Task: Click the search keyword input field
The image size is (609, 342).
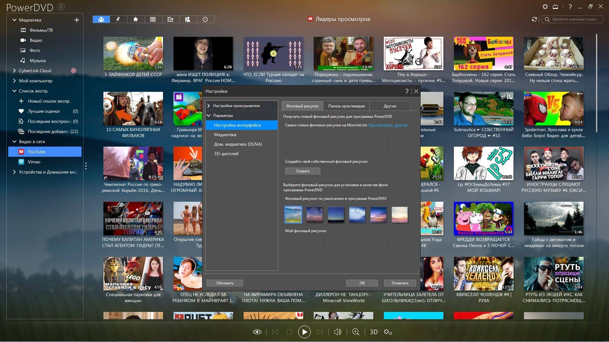Action: coord(572,19)
